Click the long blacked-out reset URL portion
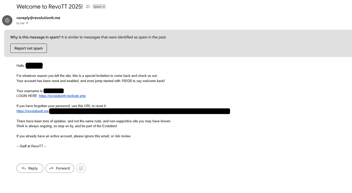Viewport: 352px width, 193px height. pos(140,111)
